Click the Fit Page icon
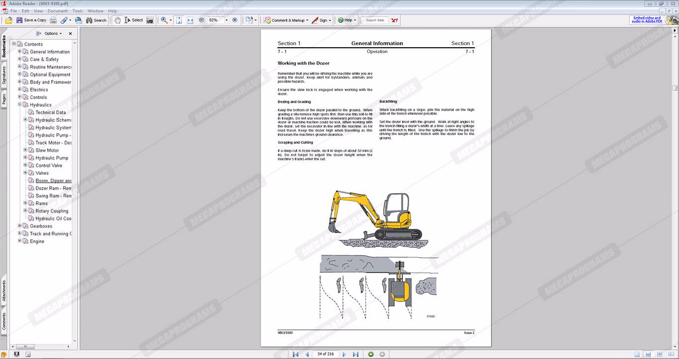Image resolution: width=679 pixels, height=359 pixels. click(179, 20)
